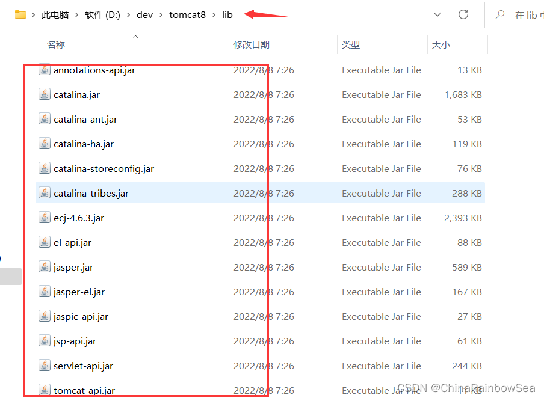
Task: Click the servlet-api.jar file icon
Action: click(x=44, y=365)
